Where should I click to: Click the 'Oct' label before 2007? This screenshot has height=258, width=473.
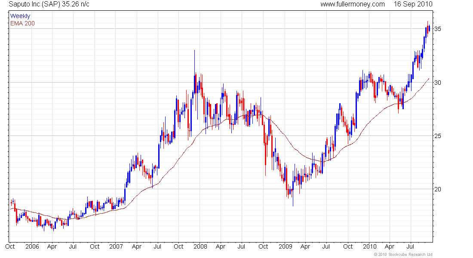coord(95,246)
